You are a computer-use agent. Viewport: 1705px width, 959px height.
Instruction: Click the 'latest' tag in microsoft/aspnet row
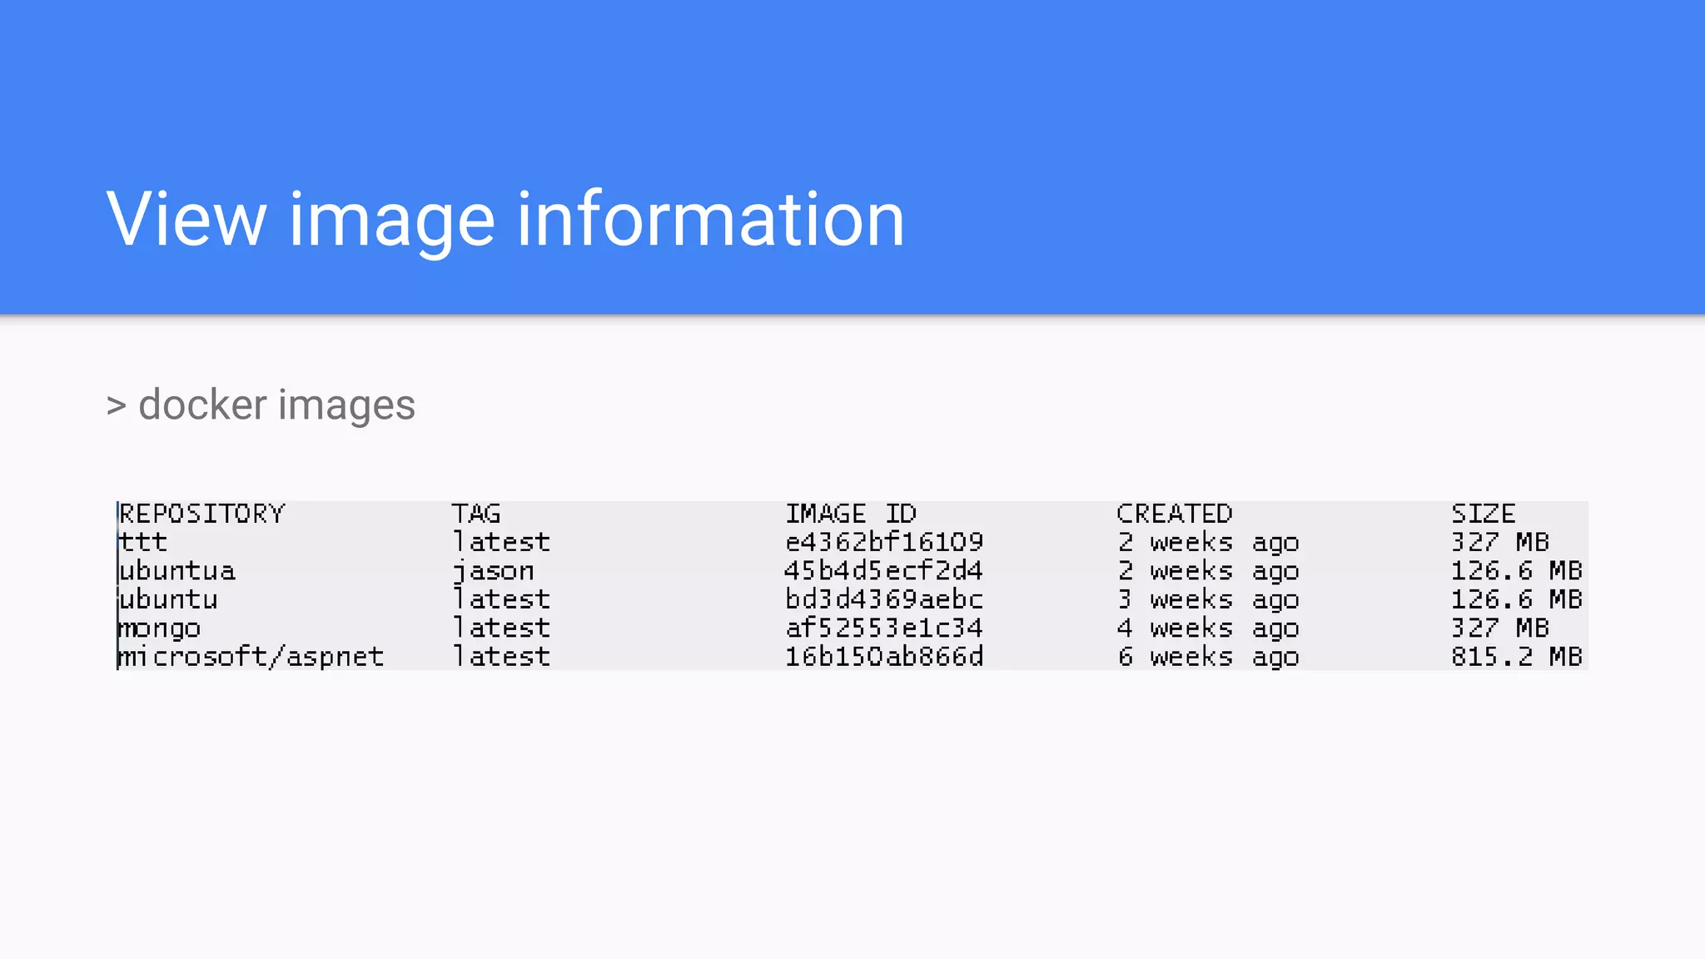[x=501, y=657]
